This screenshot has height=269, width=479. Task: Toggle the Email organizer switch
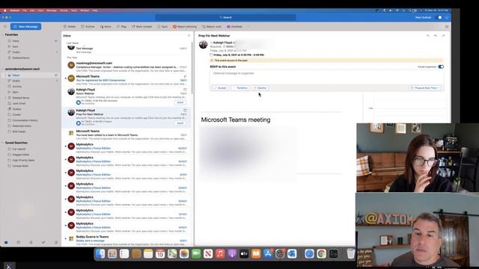[441, 67]
